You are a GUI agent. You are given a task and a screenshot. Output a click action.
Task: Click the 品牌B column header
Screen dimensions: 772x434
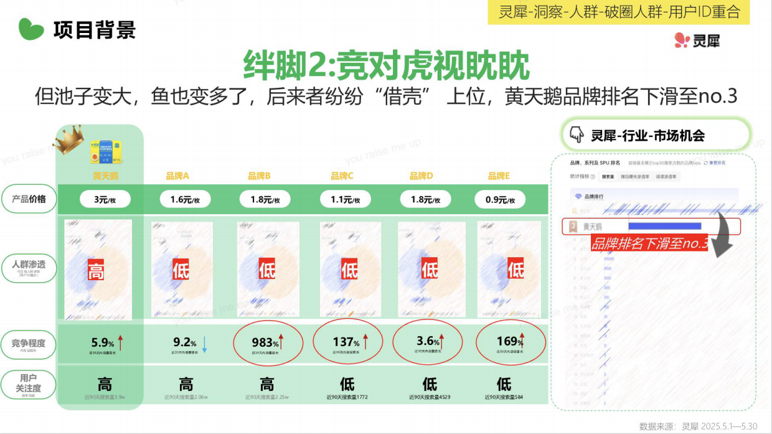[259, 176]
